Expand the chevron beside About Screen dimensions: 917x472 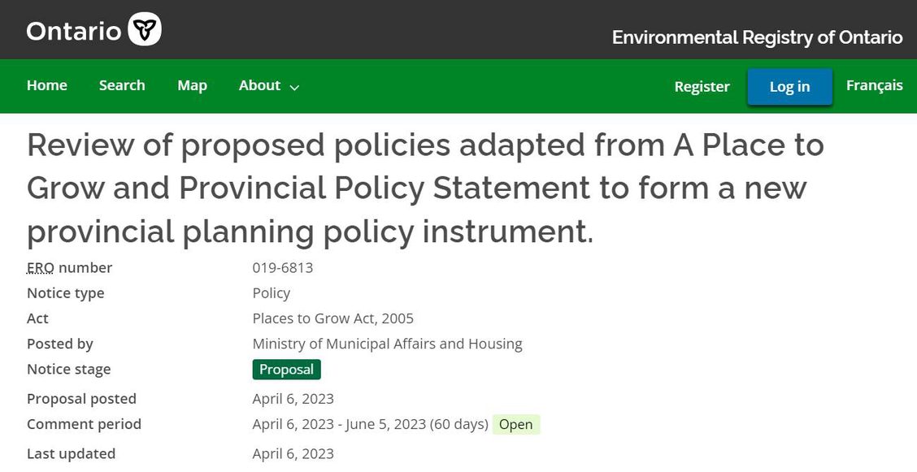pyautogui.click(x=295, y=87)
